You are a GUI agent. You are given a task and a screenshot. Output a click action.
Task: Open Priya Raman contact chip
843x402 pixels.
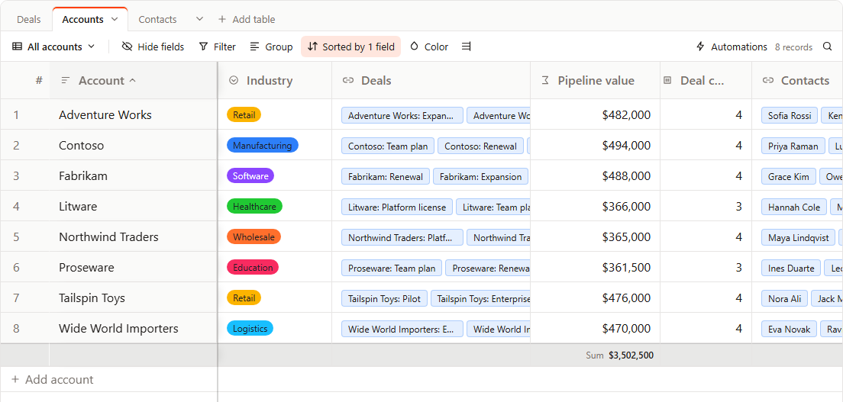(x=793, y=146)
